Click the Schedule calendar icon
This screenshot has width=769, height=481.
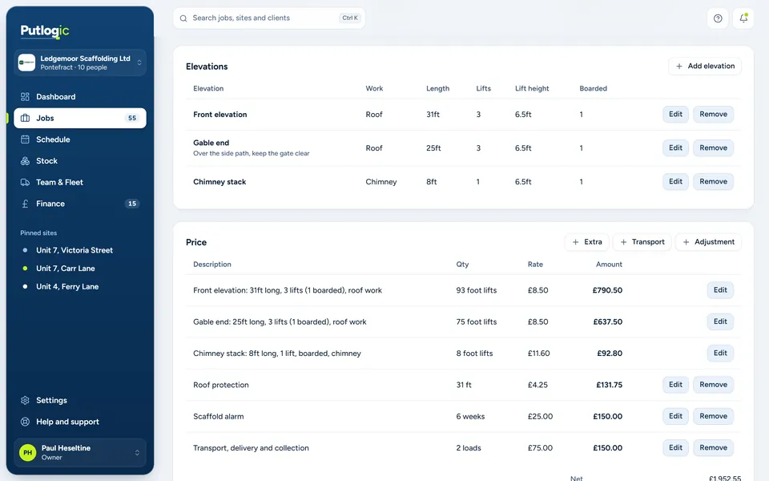point(25,139)
